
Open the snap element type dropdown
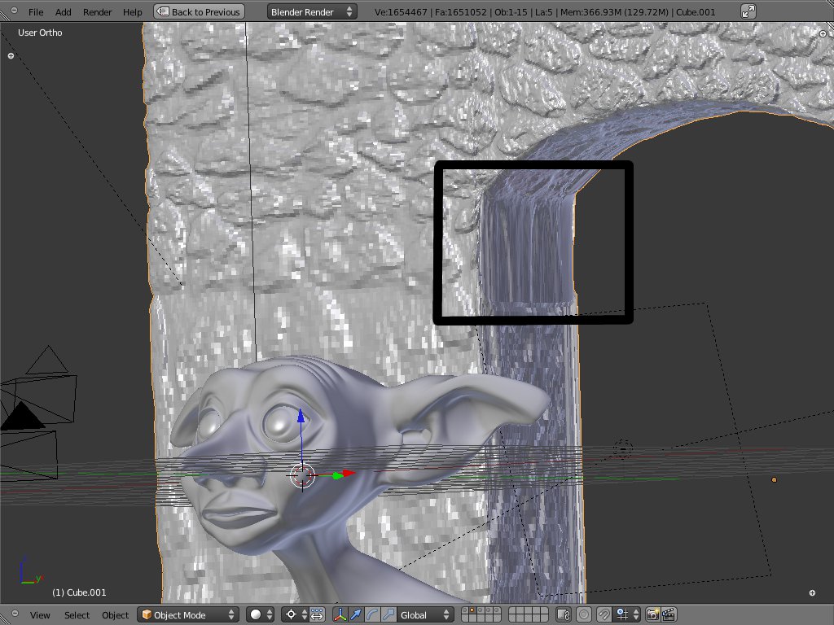pyautogui.click(x=626, y=615)
